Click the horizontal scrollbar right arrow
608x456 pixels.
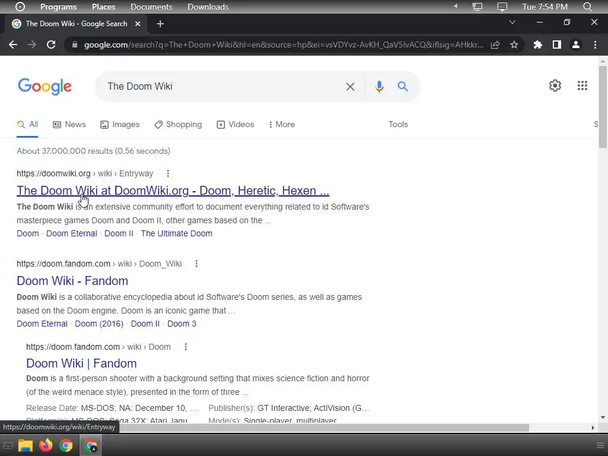(593, 427)
